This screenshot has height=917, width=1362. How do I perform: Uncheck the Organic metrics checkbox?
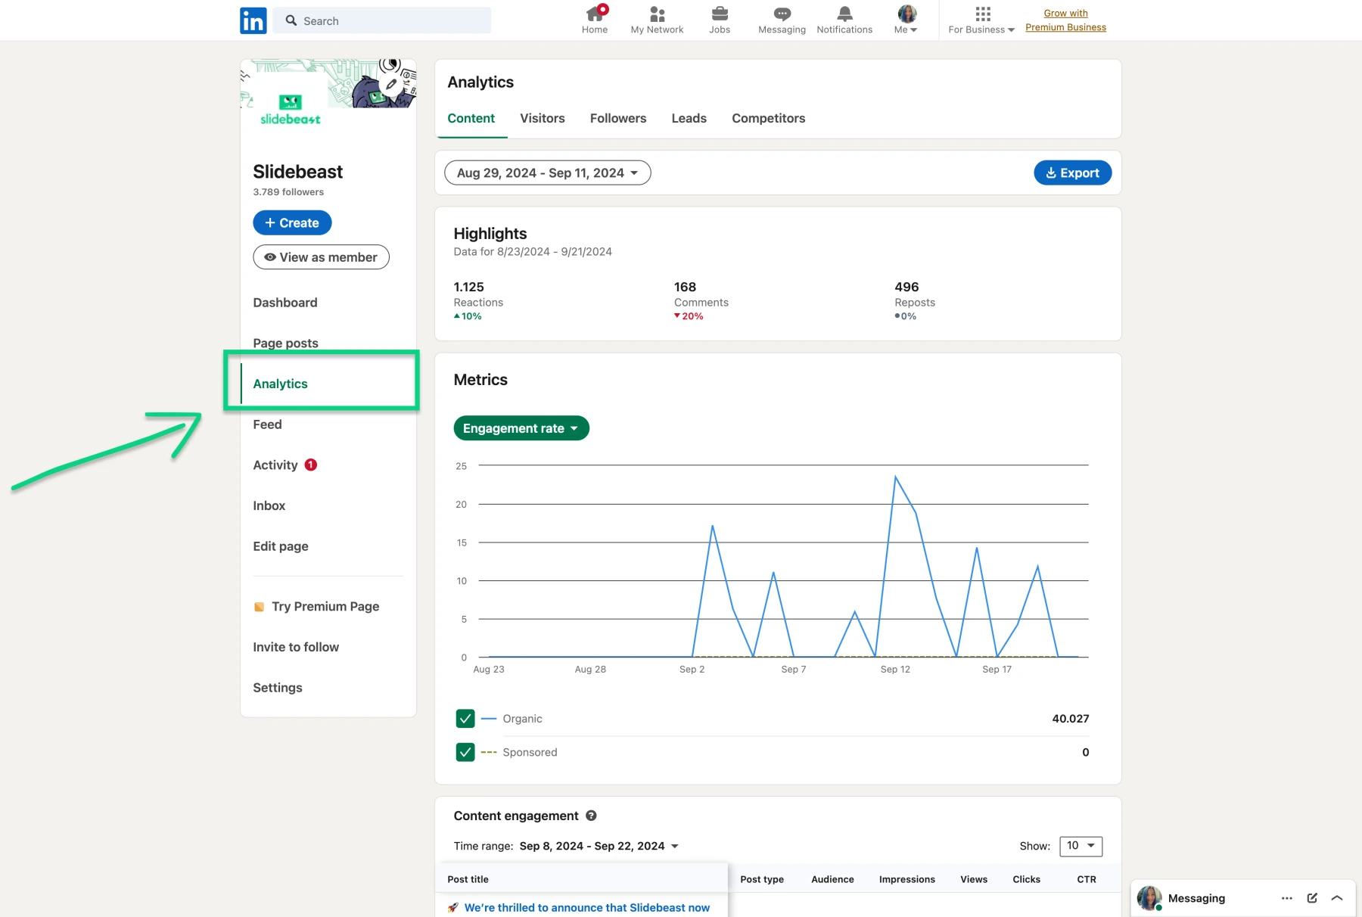tap(465, 718)
